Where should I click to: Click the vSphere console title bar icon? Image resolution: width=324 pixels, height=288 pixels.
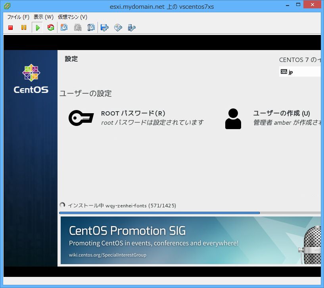pos(7,6)
